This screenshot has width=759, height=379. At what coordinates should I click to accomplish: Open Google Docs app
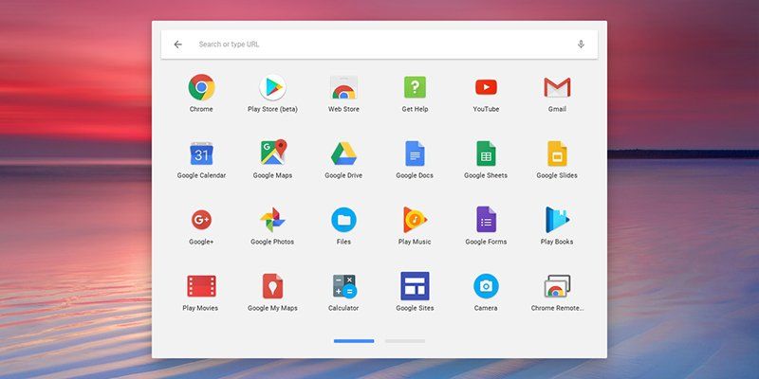coord(415,153)
